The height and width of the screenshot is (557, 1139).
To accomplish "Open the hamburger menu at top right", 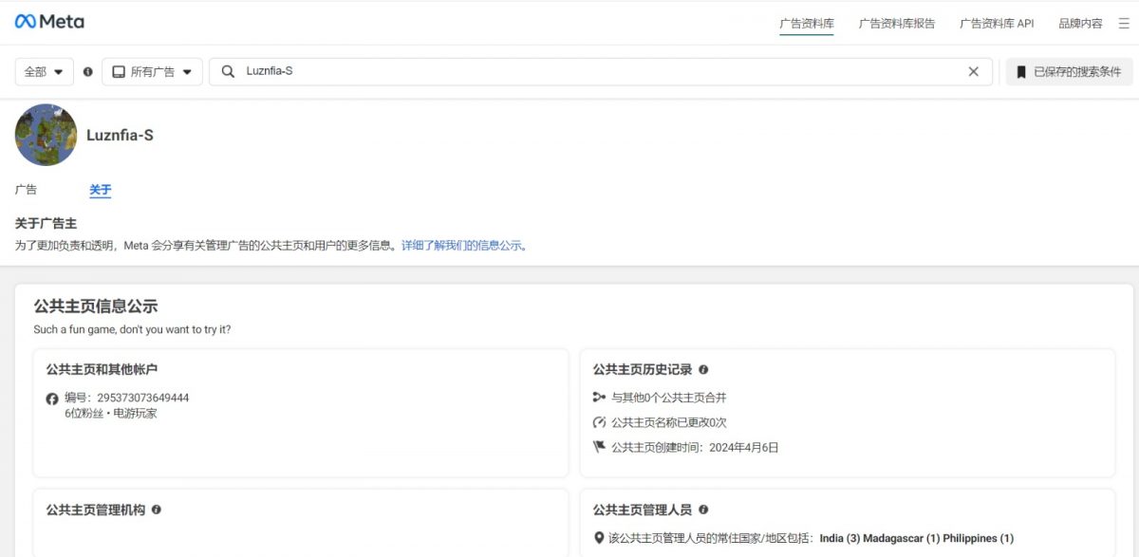I will 1126,22.
